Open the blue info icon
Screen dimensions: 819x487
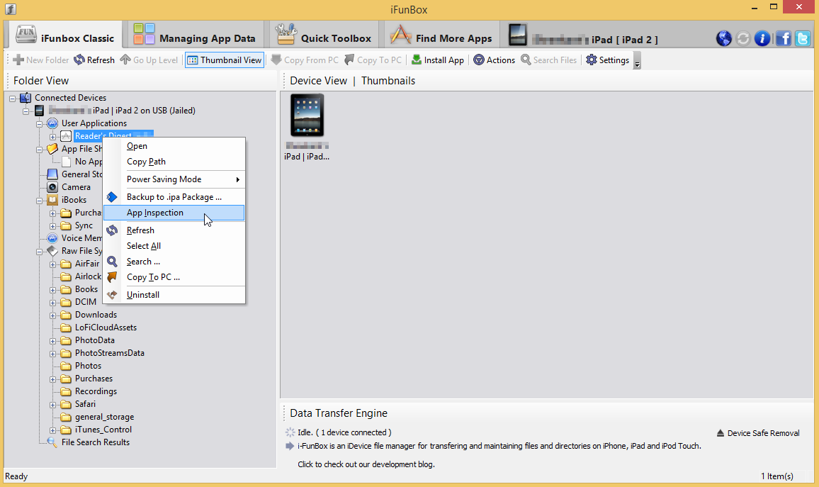(x=762, y=38)
